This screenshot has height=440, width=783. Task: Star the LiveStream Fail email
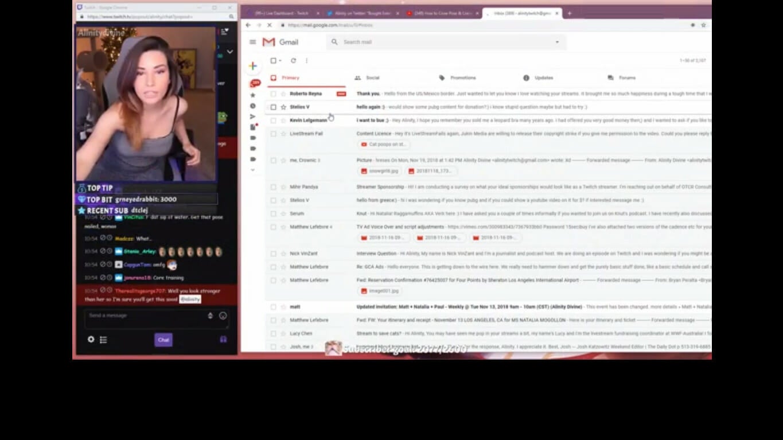point(283,134)
